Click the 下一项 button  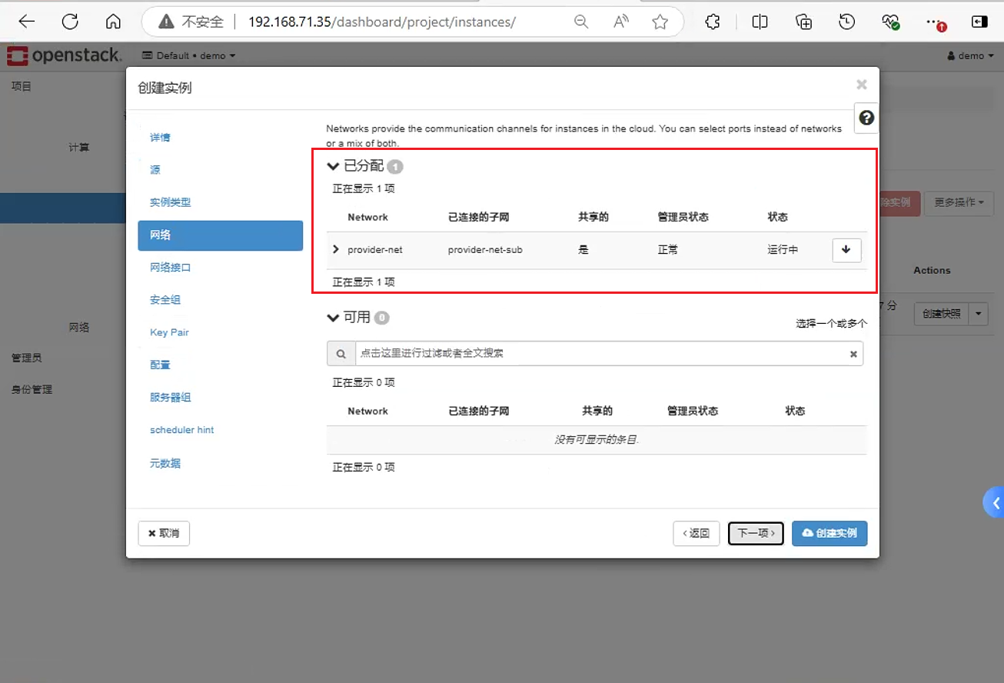click(x=756, y=533)
